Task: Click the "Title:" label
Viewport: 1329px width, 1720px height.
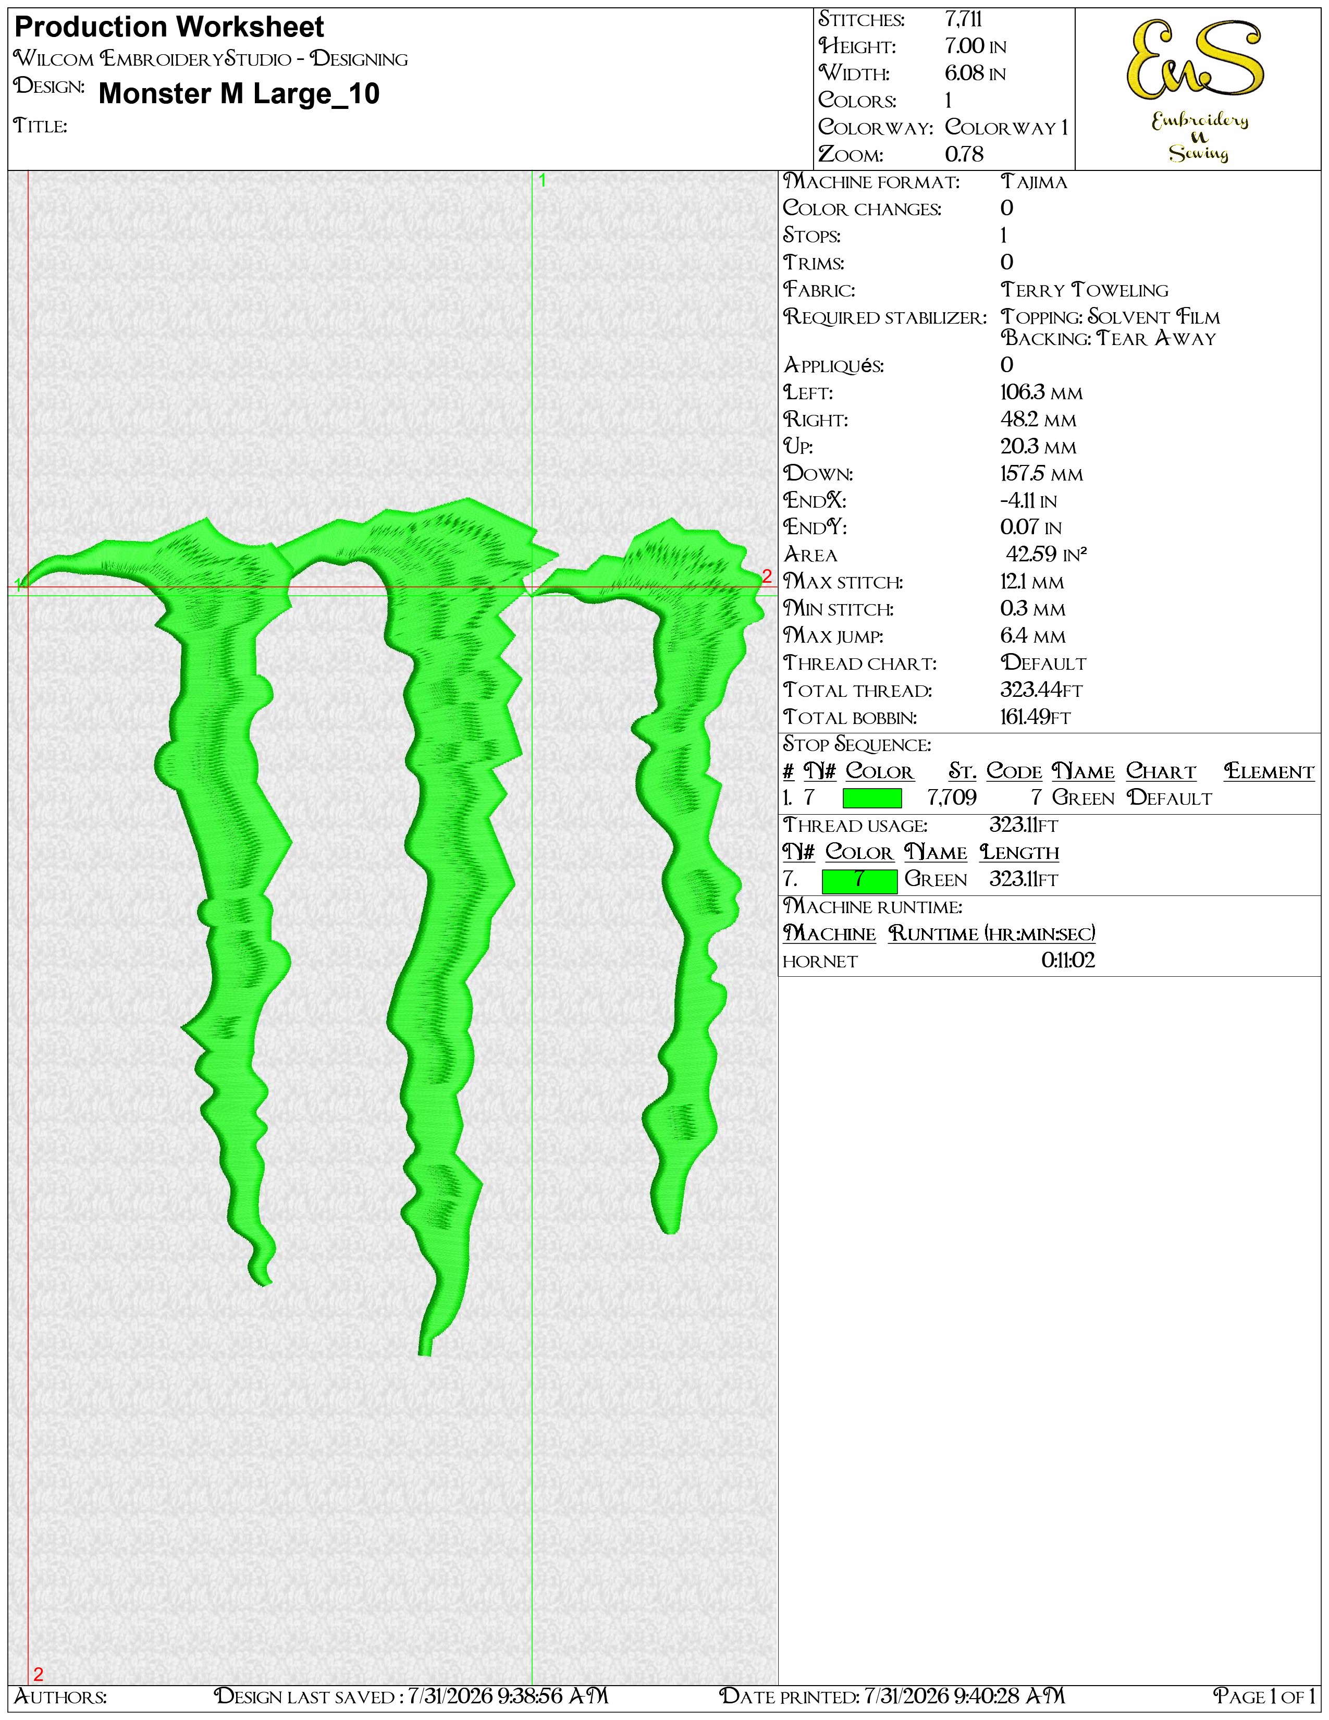Action: (x=40, y=126)
